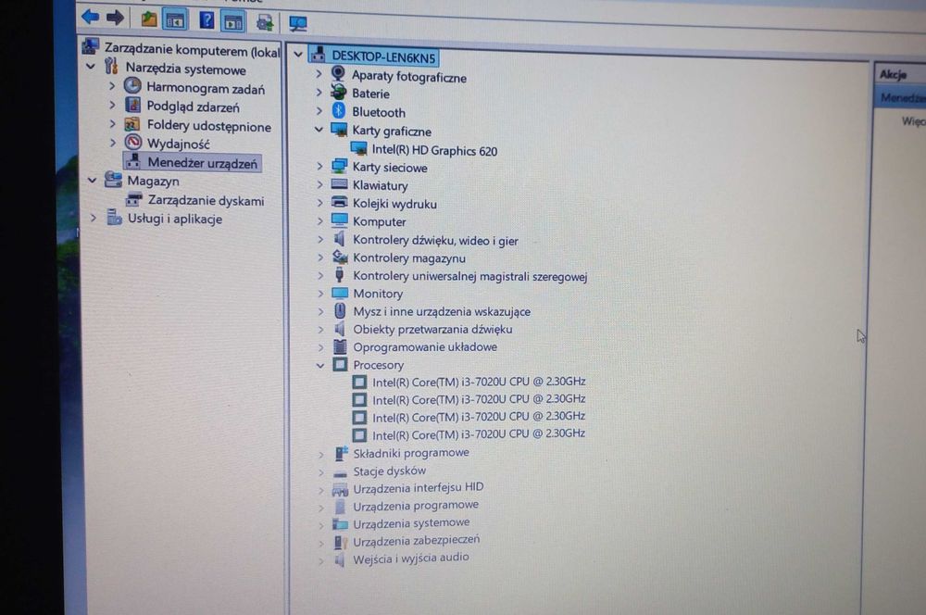Collapse the Magazyn node
The width and height of the screenshot is (926, 615).
click(x=92, y=180)
